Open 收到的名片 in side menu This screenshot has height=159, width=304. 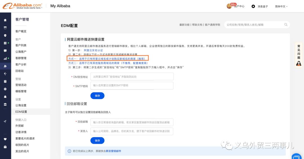pos(22,145)
